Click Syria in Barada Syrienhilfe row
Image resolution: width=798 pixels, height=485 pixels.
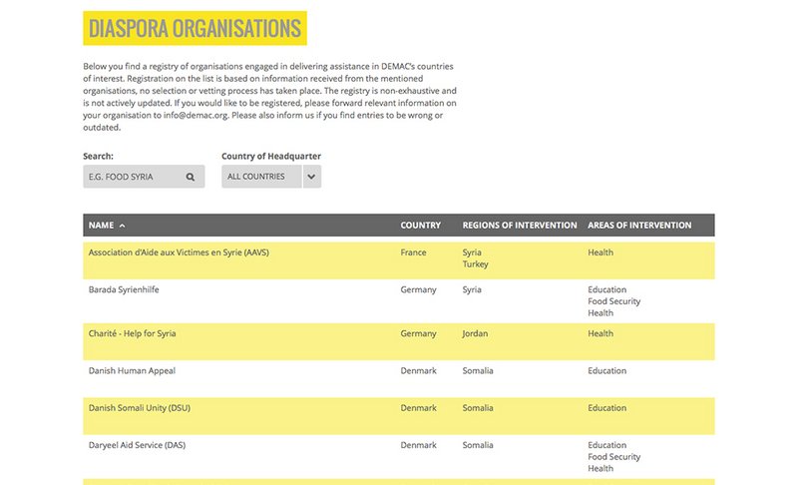click(x=472, y=289)
